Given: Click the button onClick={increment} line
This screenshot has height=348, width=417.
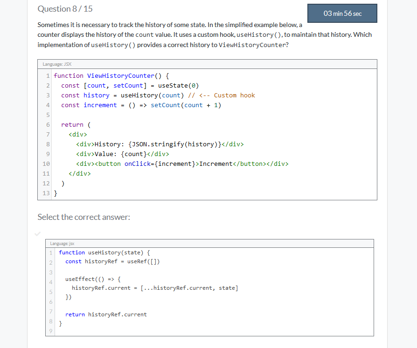Looking at the screenshot, I should click(x=182, y=164).
